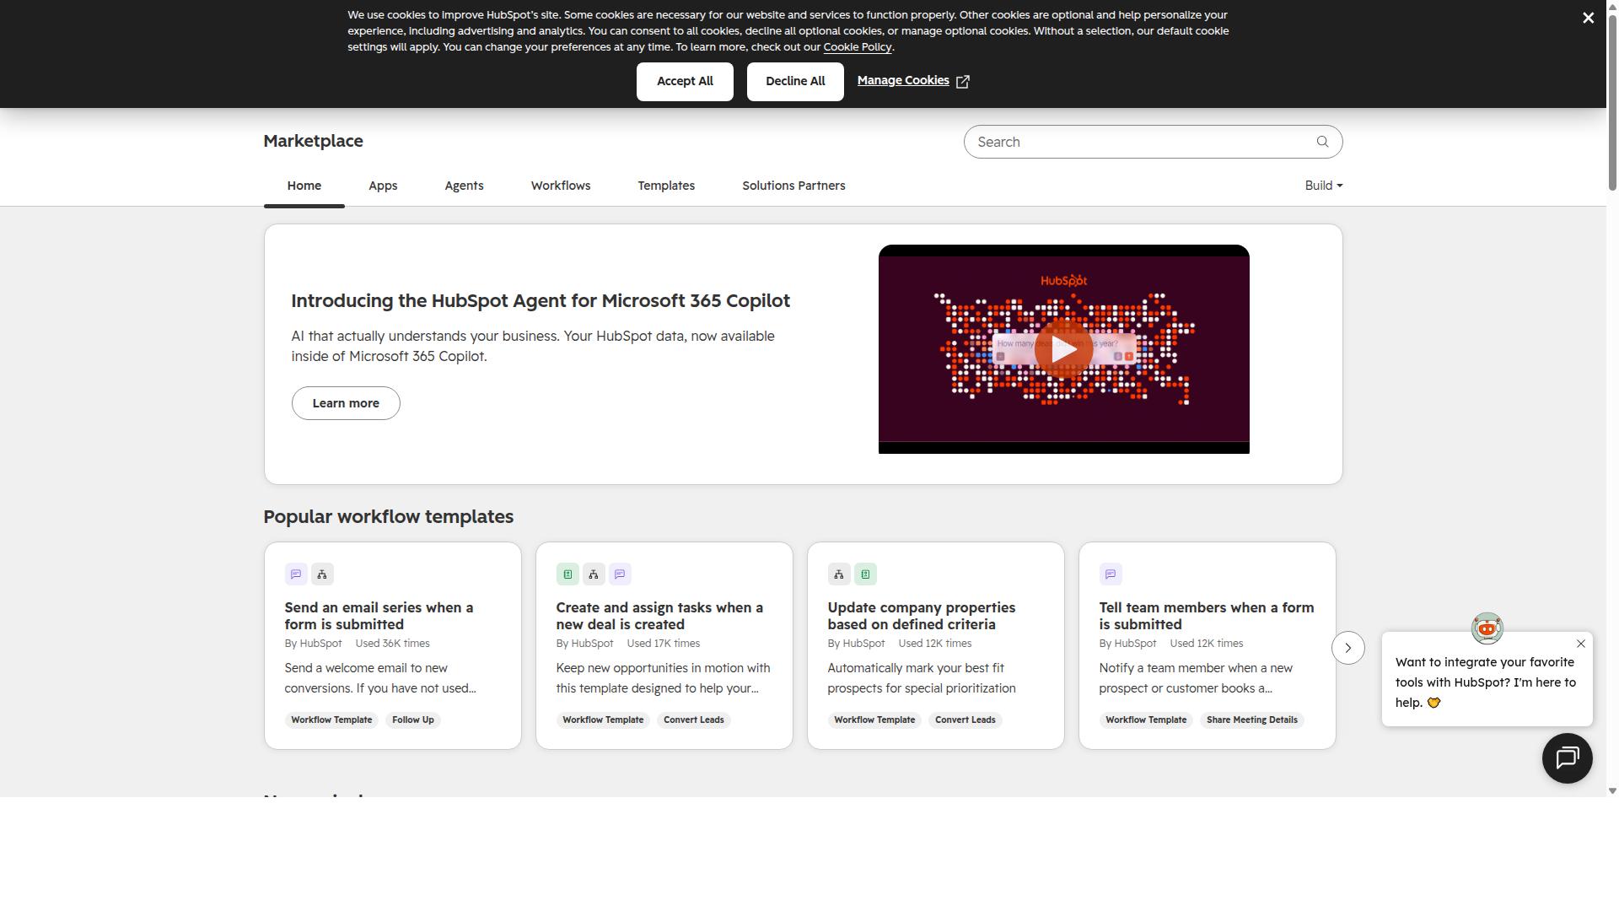The image size is (1619, 911).
Task: Open the Agents tab
Action: tap(464, 186)
